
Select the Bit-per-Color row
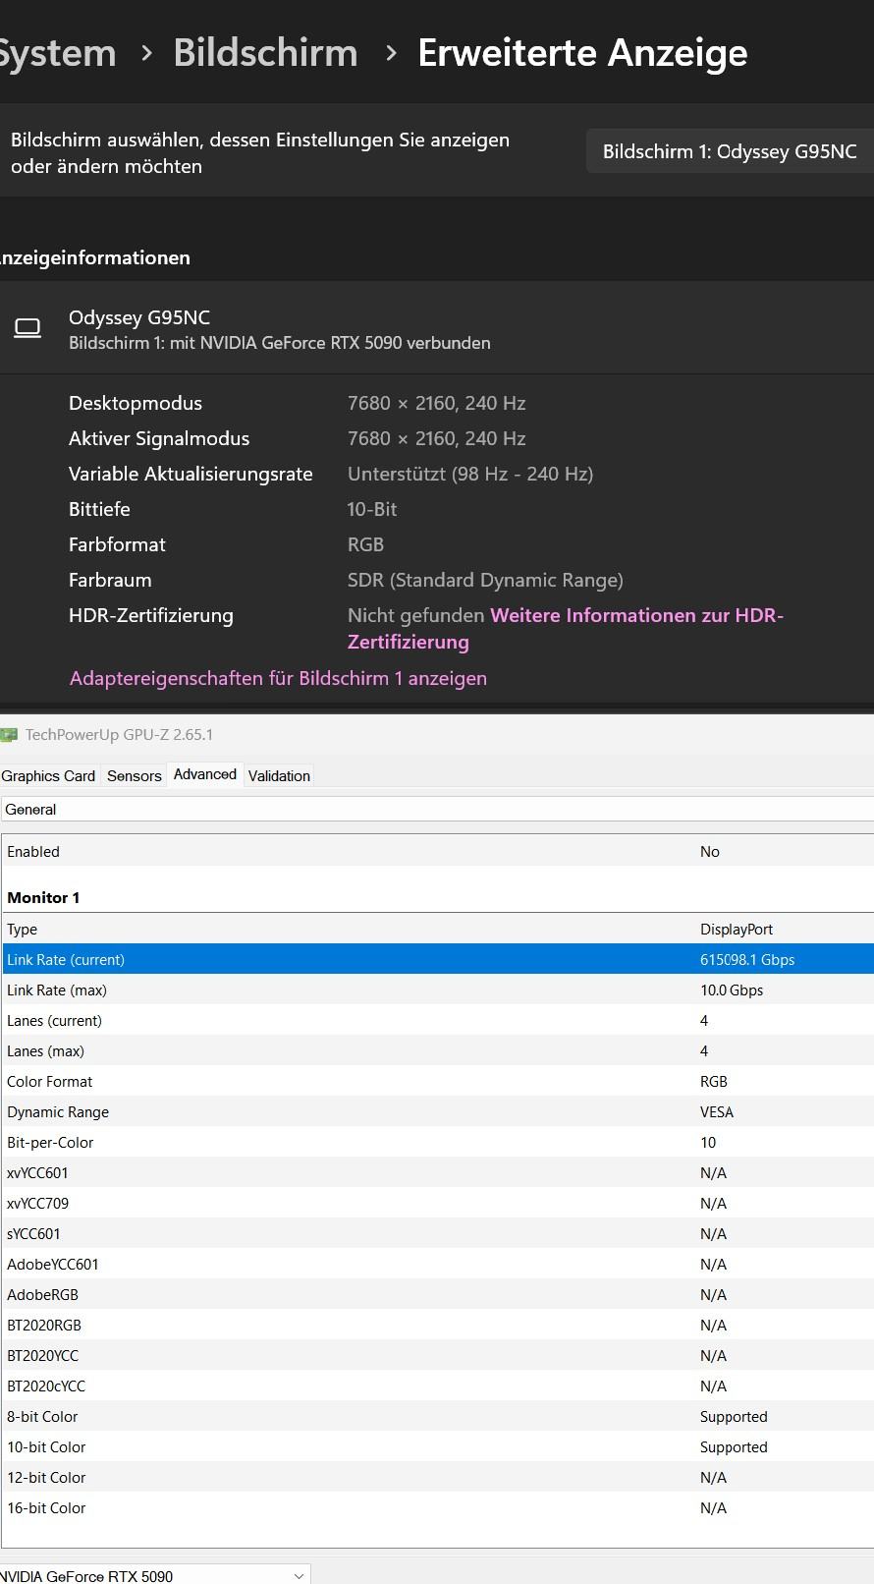(437, 1142)
